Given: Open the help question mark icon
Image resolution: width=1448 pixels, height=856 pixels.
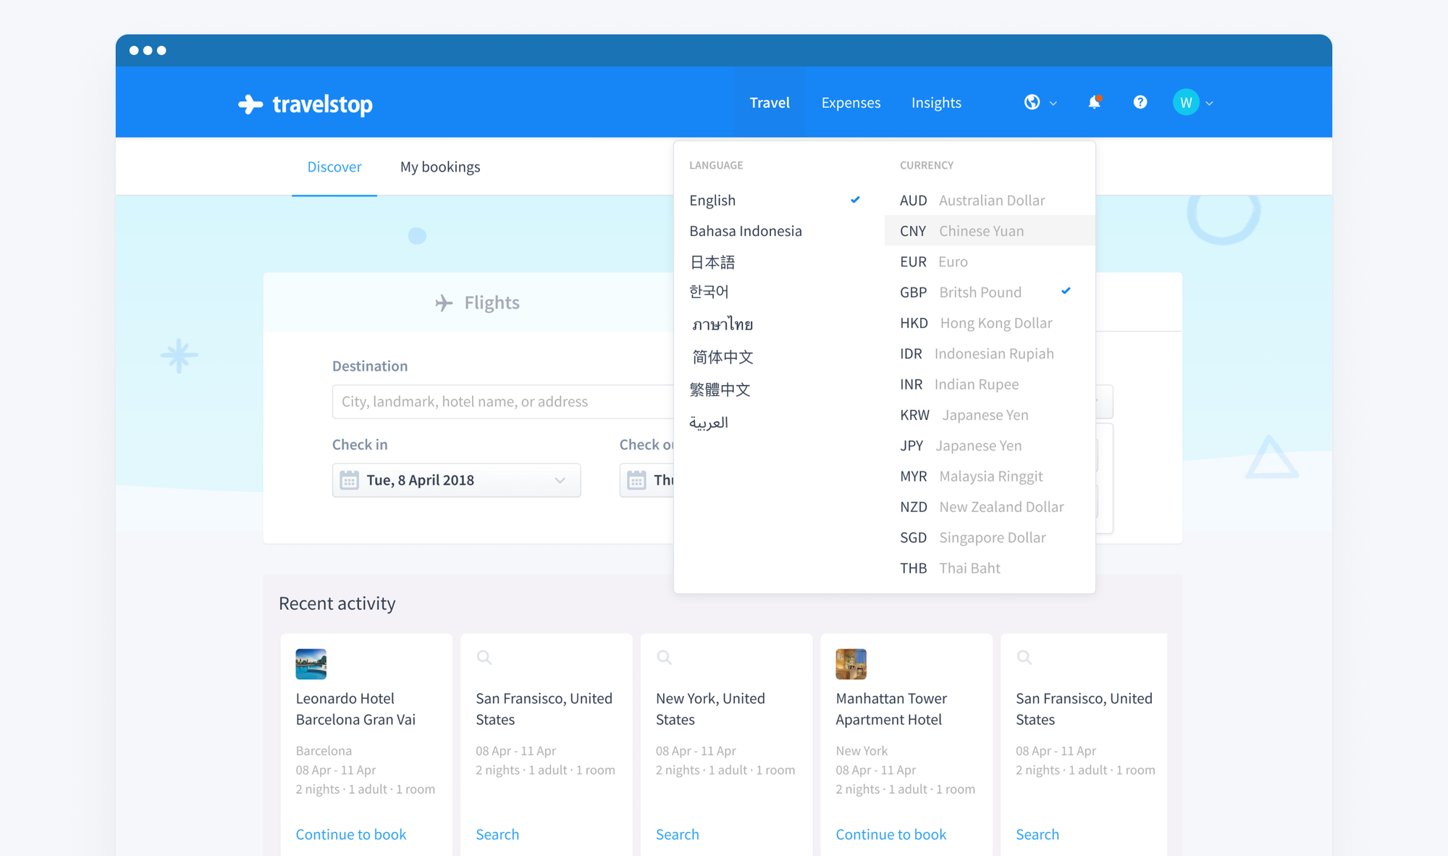Looking at the screenshot, I should pyautogui.click(x=1140, y=102).
